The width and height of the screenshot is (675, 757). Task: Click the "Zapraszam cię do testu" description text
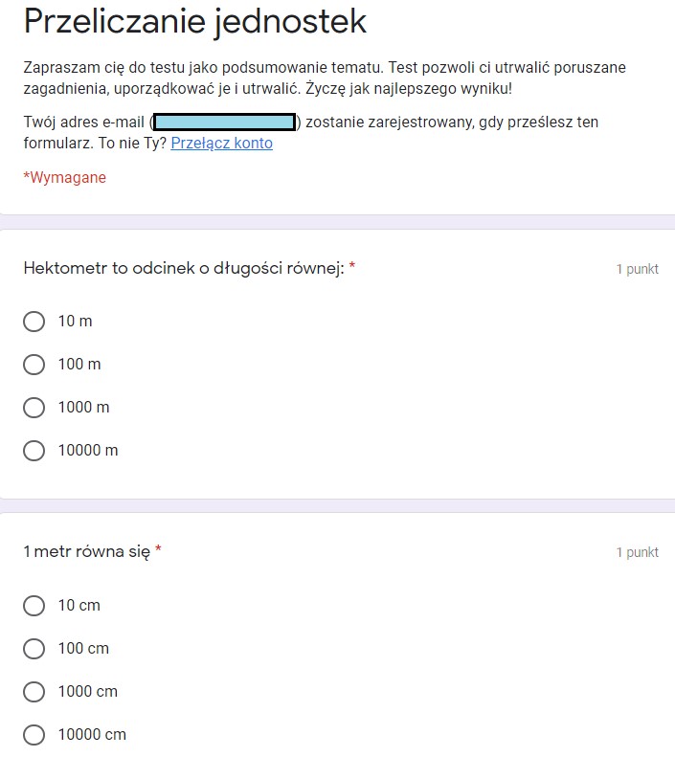tap(325, 78)
